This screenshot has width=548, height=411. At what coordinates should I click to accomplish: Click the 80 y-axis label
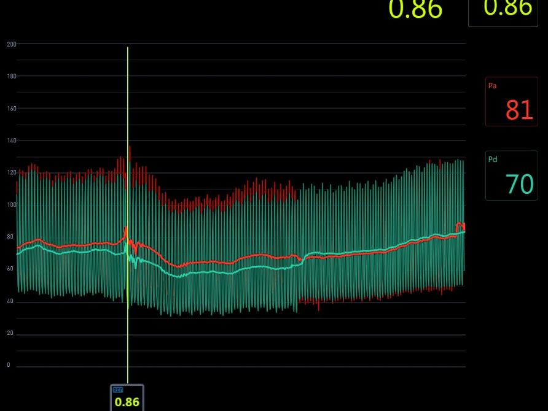click(10, 237)
